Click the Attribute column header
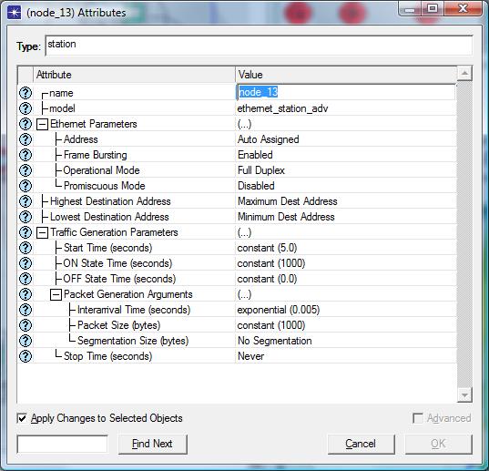Image resolution: width=489 pixels, height=471 pixels. pyautogui.click(x=134, y=75)
